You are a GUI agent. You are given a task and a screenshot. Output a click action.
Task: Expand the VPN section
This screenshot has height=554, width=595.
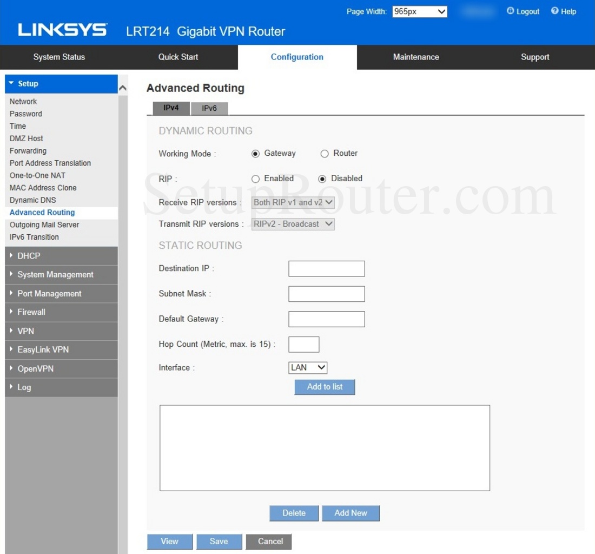point(62,331)
